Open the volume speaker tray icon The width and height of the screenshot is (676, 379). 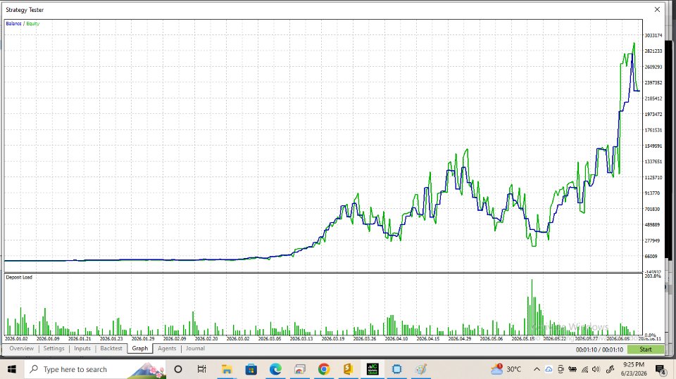596,369
